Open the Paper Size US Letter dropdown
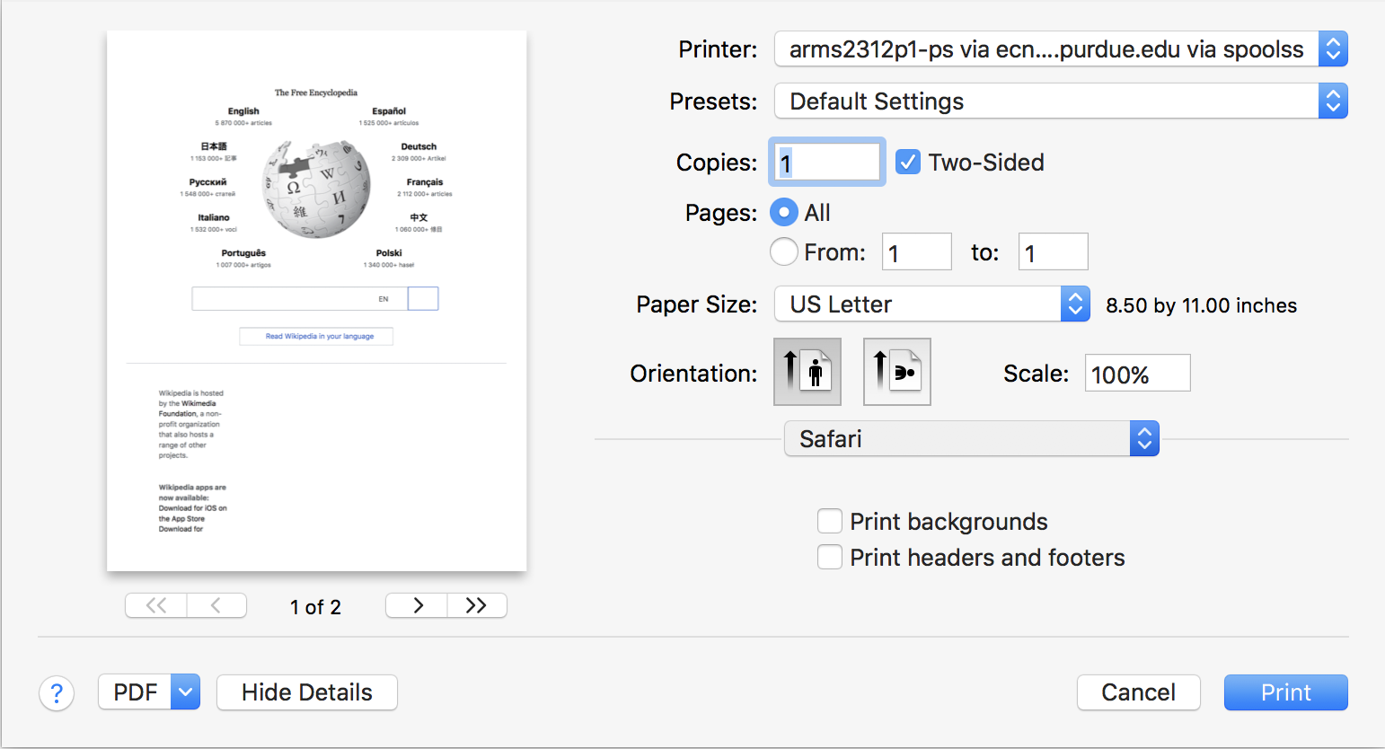The width and height of the screenshot is (1385, 749). pos(931,304)
